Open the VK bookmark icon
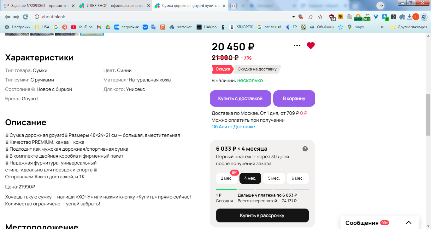 [145, 27]
